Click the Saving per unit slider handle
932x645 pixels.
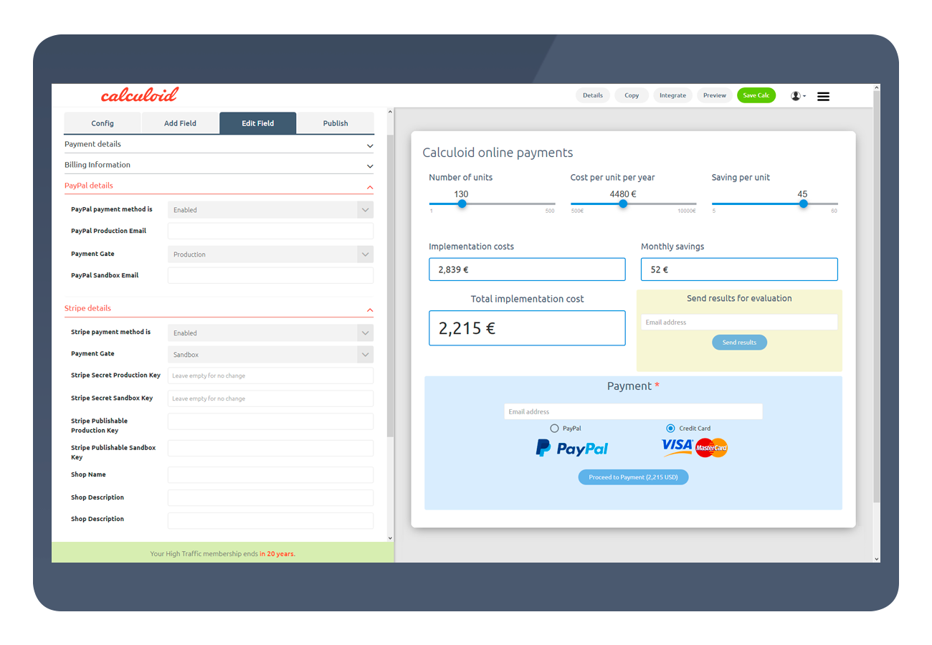[803, 204]
